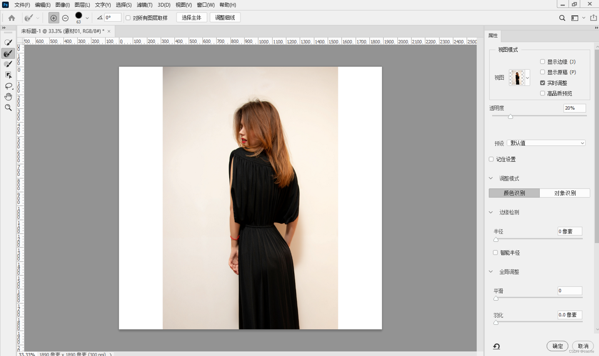Open the 预设 默认值 dropdown

point(546,143)
